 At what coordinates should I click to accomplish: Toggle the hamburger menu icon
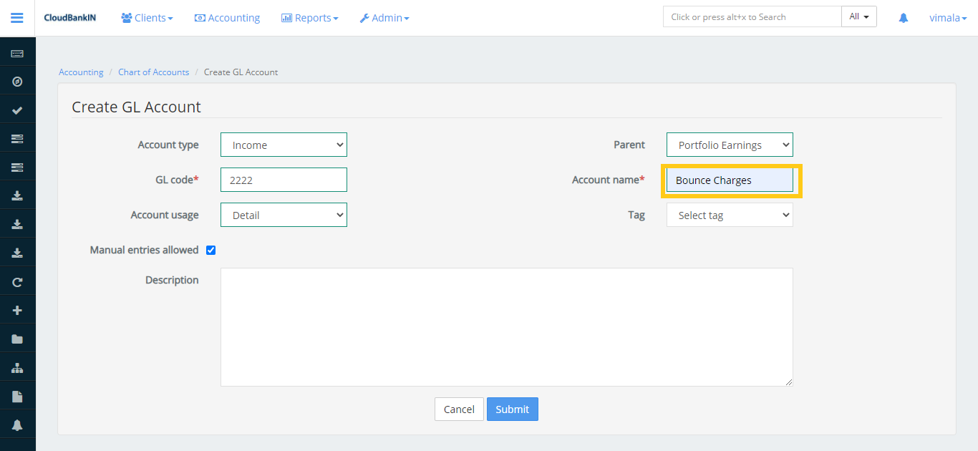tap(17, 18)
